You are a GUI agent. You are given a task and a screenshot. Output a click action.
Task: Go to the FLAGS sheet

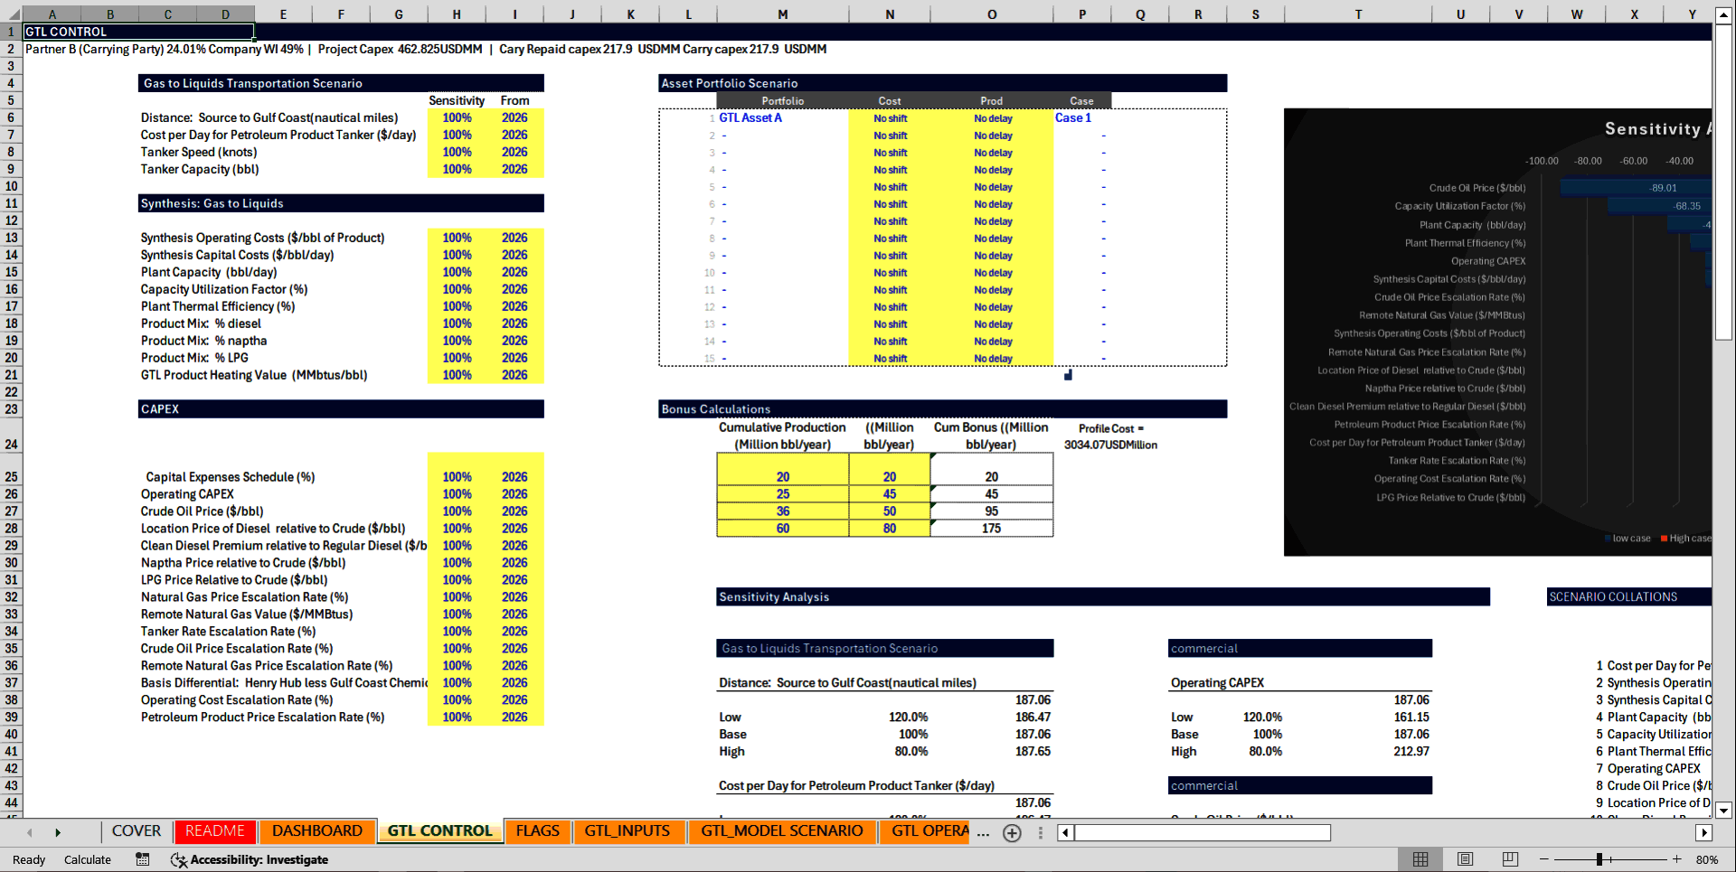tap(537, 830)
